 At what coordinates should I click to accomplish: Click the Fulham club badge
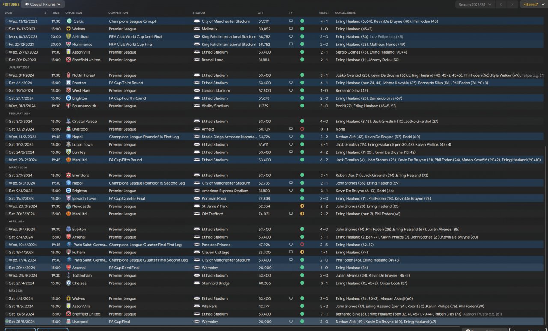tap(68, 252)
